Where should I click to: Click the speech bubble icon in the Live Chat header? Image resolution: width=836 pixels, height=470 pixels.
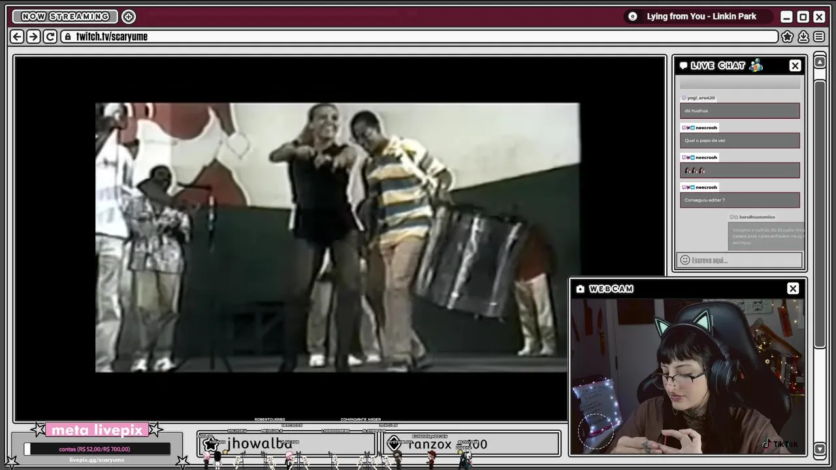click(684, 65)
